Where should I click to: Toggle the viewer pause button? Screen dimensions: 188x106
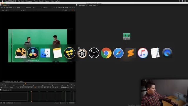click(x=63, y=8)
